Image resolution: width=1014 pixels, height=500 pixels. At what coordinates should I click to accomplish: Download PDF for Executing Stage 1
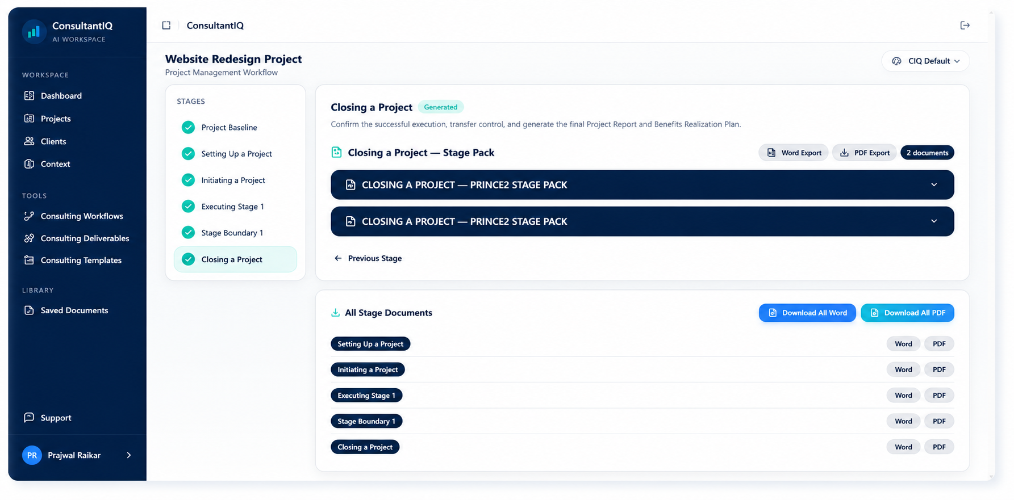[939, 396]
